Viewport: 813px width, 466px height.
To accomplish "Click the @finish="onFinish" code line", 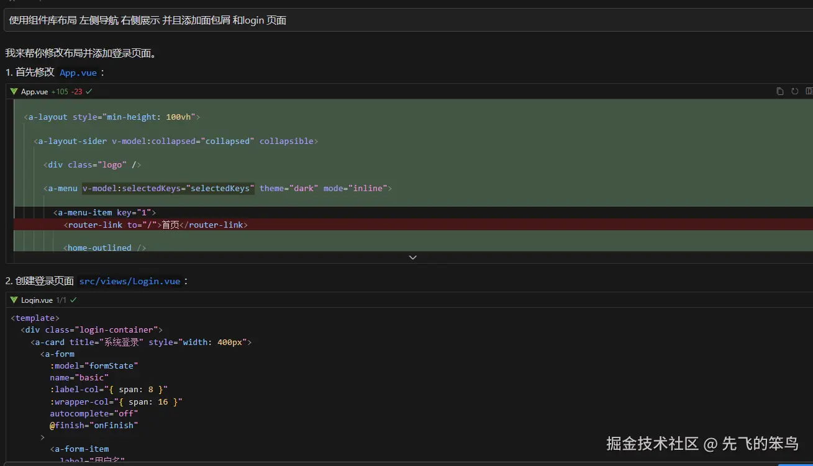I will (94, 425).
